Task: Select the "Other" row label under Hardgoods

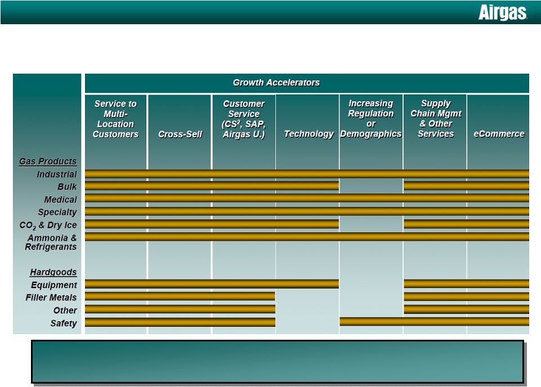Action: click(65, 310)
